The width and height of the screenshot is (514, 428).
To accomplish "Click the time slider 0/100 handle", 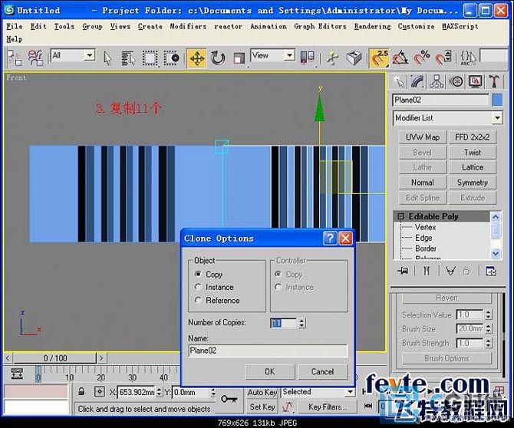I will pos(55,358).
